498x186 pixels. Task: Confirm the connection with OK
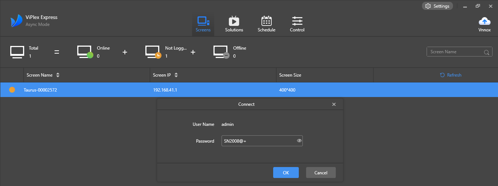[286, 173]
